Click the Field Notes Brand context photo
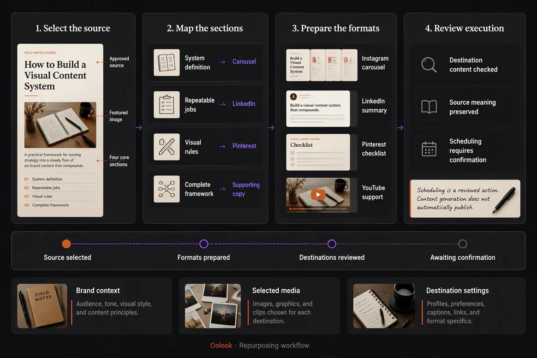Viewport: 537px width, 358px height. click(x=42, y=306)
